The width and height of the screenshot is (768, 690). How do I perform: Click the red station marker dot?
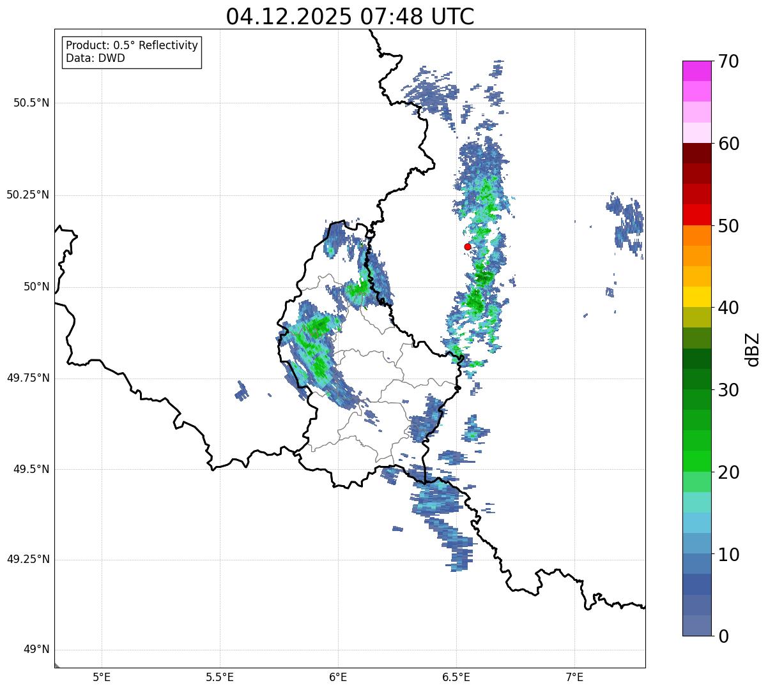468,246
